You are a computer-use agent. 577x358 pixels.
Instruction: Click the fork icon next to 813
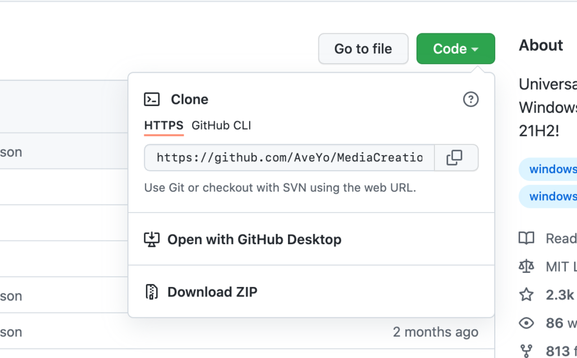[526, 351]
